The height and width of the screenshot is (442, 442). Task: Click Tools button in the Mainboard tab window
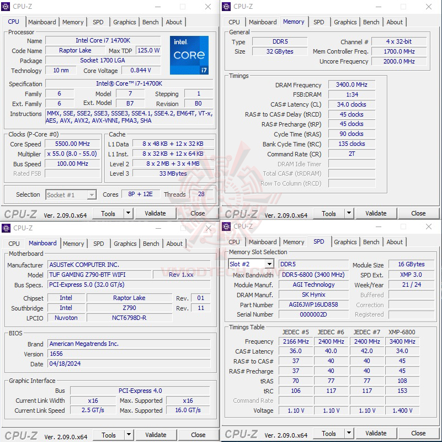[109, 435]
